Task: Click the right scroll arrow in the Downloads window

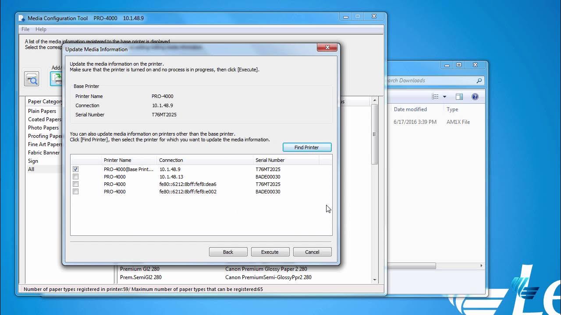Action: 481,266
